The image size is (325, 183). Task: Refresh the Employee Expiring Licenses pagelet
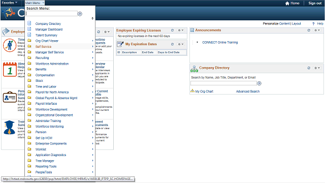point(172,30)
